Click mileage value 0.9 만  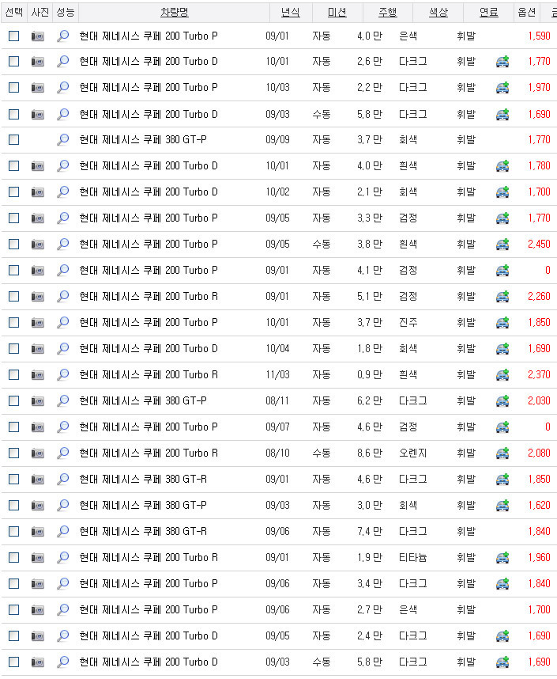[370, 374]
